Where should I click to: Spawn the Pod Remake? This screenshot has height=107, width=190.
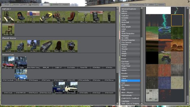pos(71,46)
